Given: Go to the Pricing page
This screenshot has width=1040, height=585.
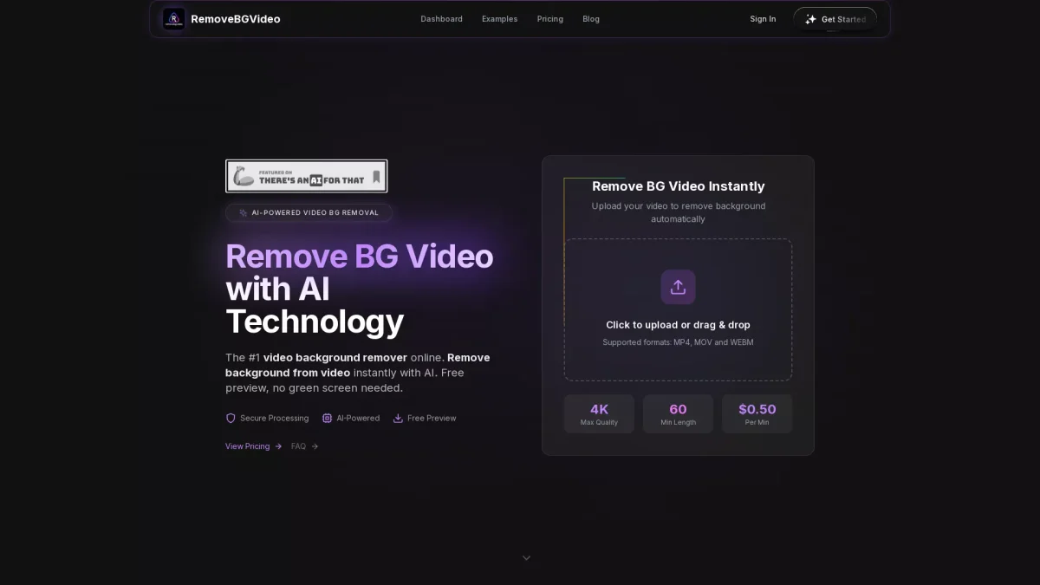Looking at the screenshot, I should pos(549,19).
